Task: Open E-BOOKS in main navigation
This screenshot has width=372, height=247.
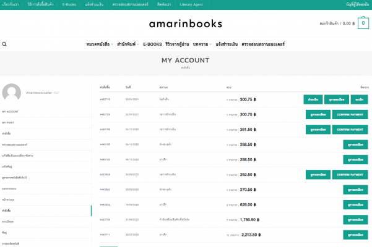Action: pos(152,44)
